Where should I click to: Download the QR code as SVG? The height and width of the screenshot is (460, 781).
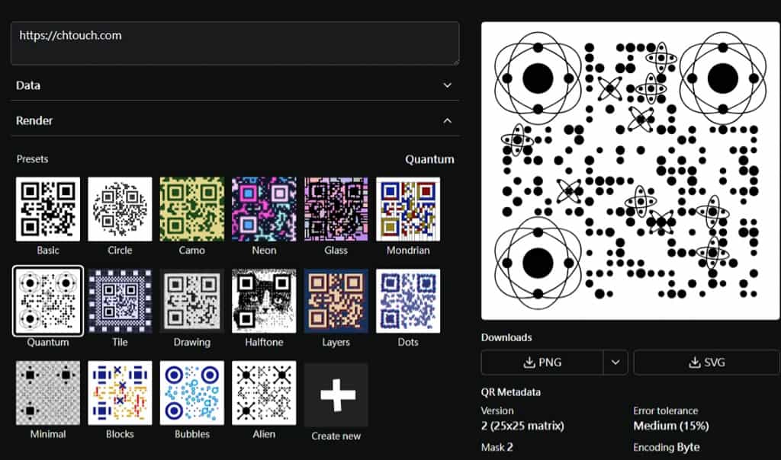click(706, 363)
